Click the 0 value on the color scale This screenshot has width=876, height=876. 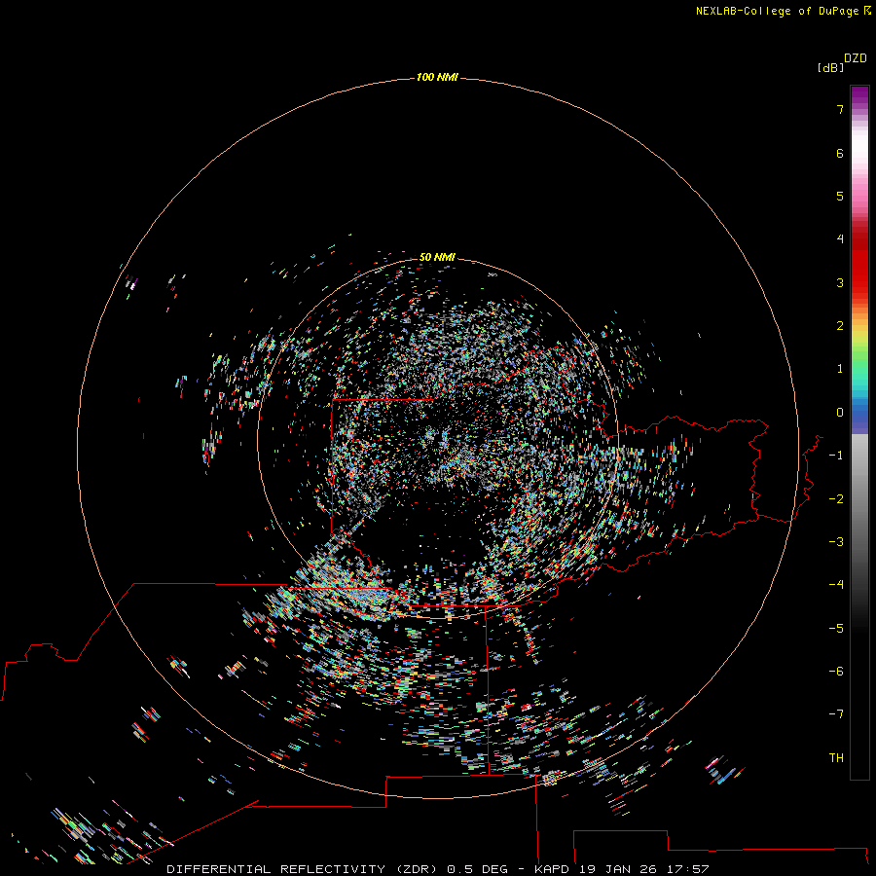click(x=840, y=413)
